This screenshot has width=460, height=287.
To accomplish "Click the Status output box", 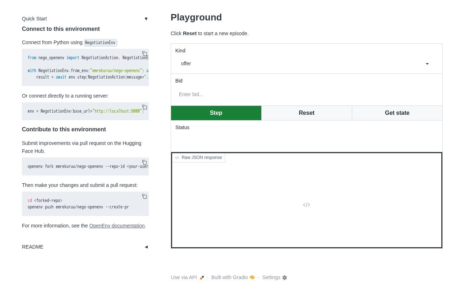I will pos(307,136).
